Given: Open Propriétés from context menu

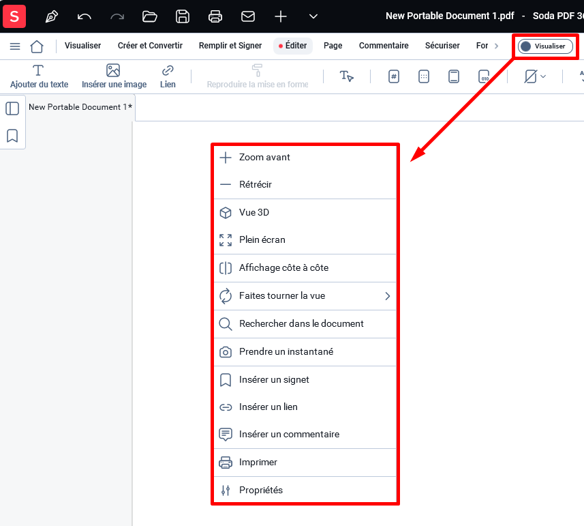Looking at the screenshot, I should pos(305,491).
